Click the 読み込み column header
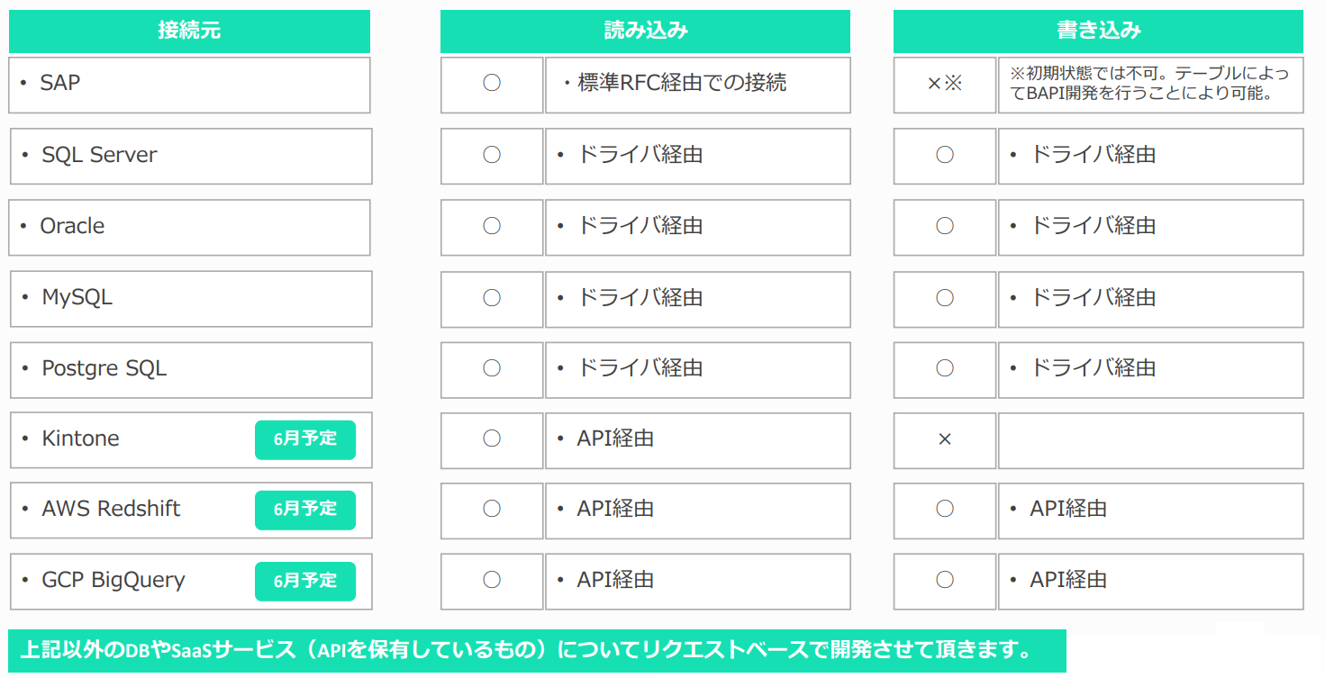This screenshot has height=678, width=1325. 645,31
